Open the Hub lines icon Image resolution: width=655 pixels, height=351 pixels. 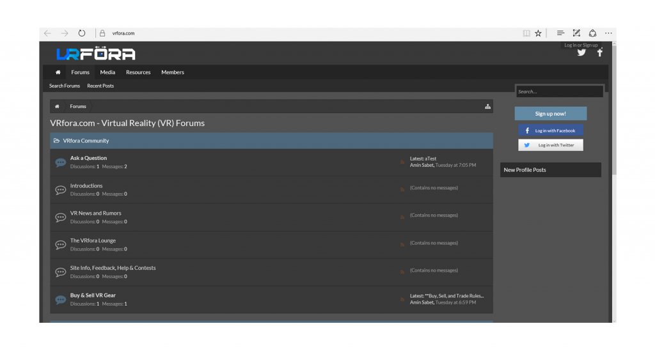(x=560, y=33)
